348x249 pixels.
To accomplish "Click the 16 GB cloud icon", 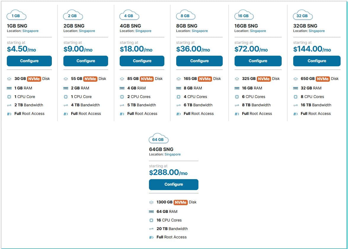I will coord(244,15).
